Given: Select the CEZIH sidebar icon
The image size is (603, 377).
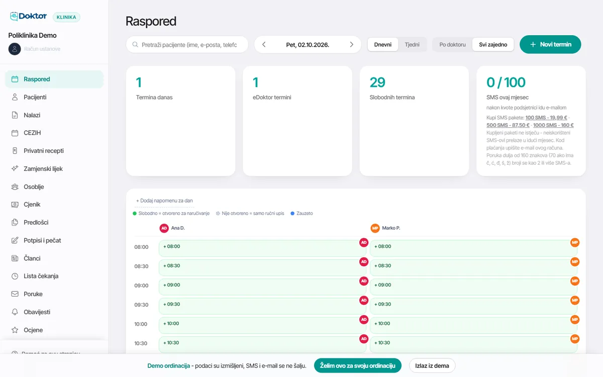Looking at the screenshot, I should click(15, 133).
